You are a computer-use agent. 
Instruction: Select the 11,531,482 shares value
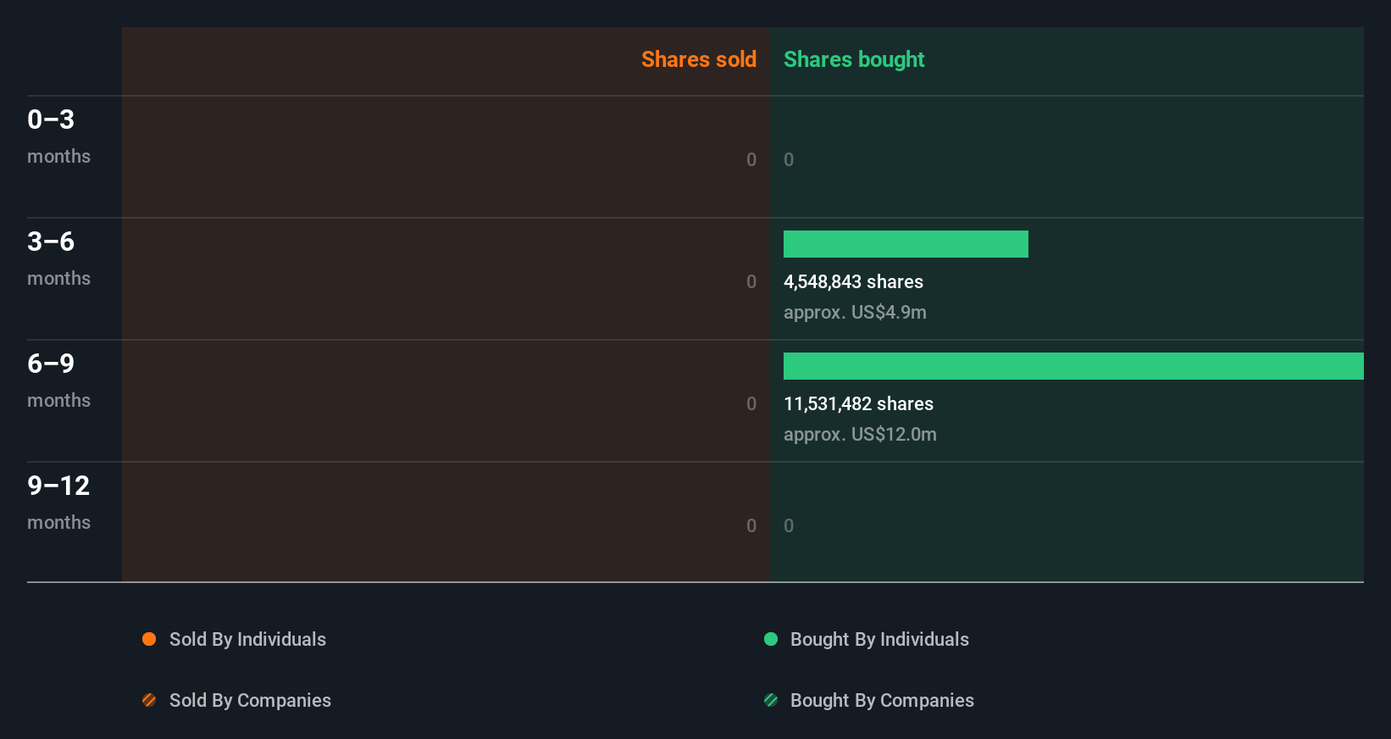(858, 404)
